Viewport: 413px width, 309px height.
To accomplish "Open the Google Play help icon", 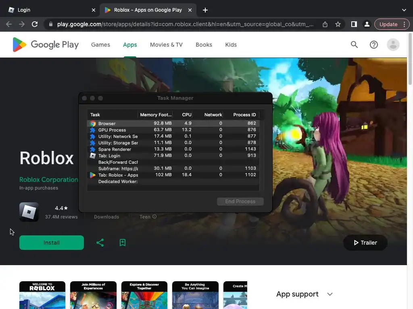I will (374, 45).
